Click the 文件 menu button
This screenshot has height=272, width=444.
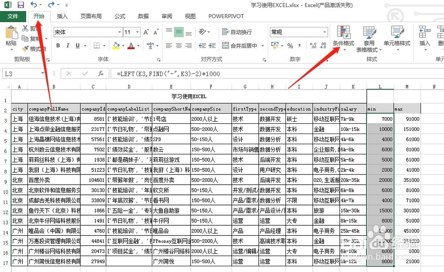pos(13,16)
